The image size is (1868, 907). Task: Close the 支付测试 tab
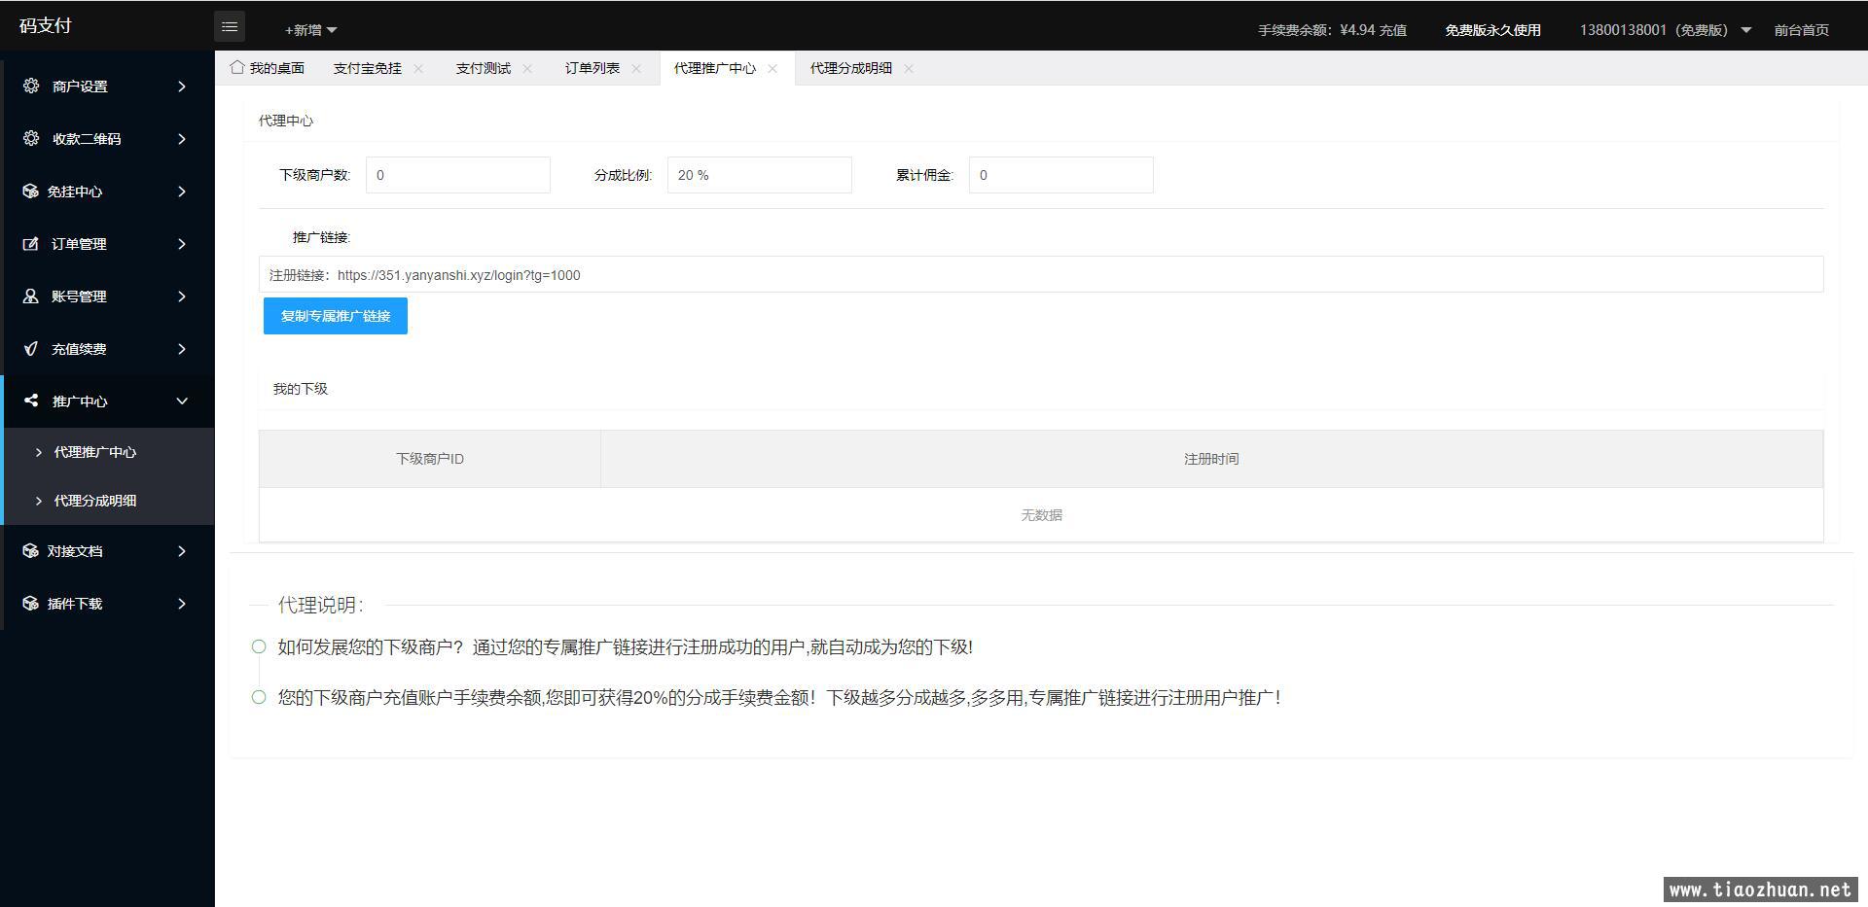527,68
